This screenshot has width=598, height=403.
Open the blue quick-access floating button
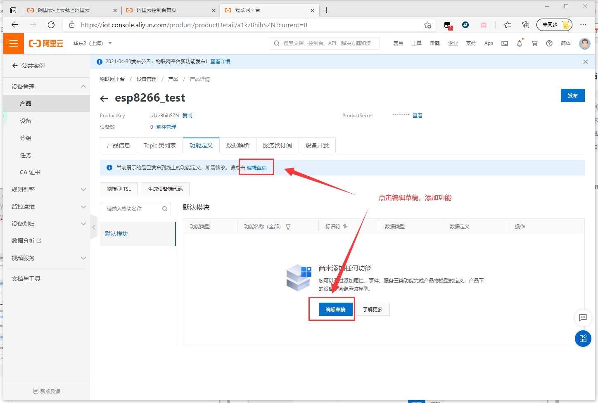click(x=583, y=339)
